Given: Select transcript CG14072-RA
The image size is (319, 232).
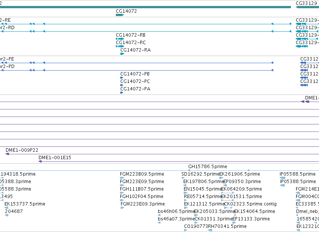Looking at the screenshot, I should coord(135,50).
